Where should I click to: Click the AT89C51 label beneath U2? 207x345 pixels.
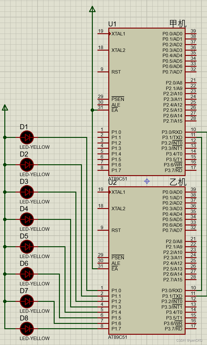tap(118, 337)
